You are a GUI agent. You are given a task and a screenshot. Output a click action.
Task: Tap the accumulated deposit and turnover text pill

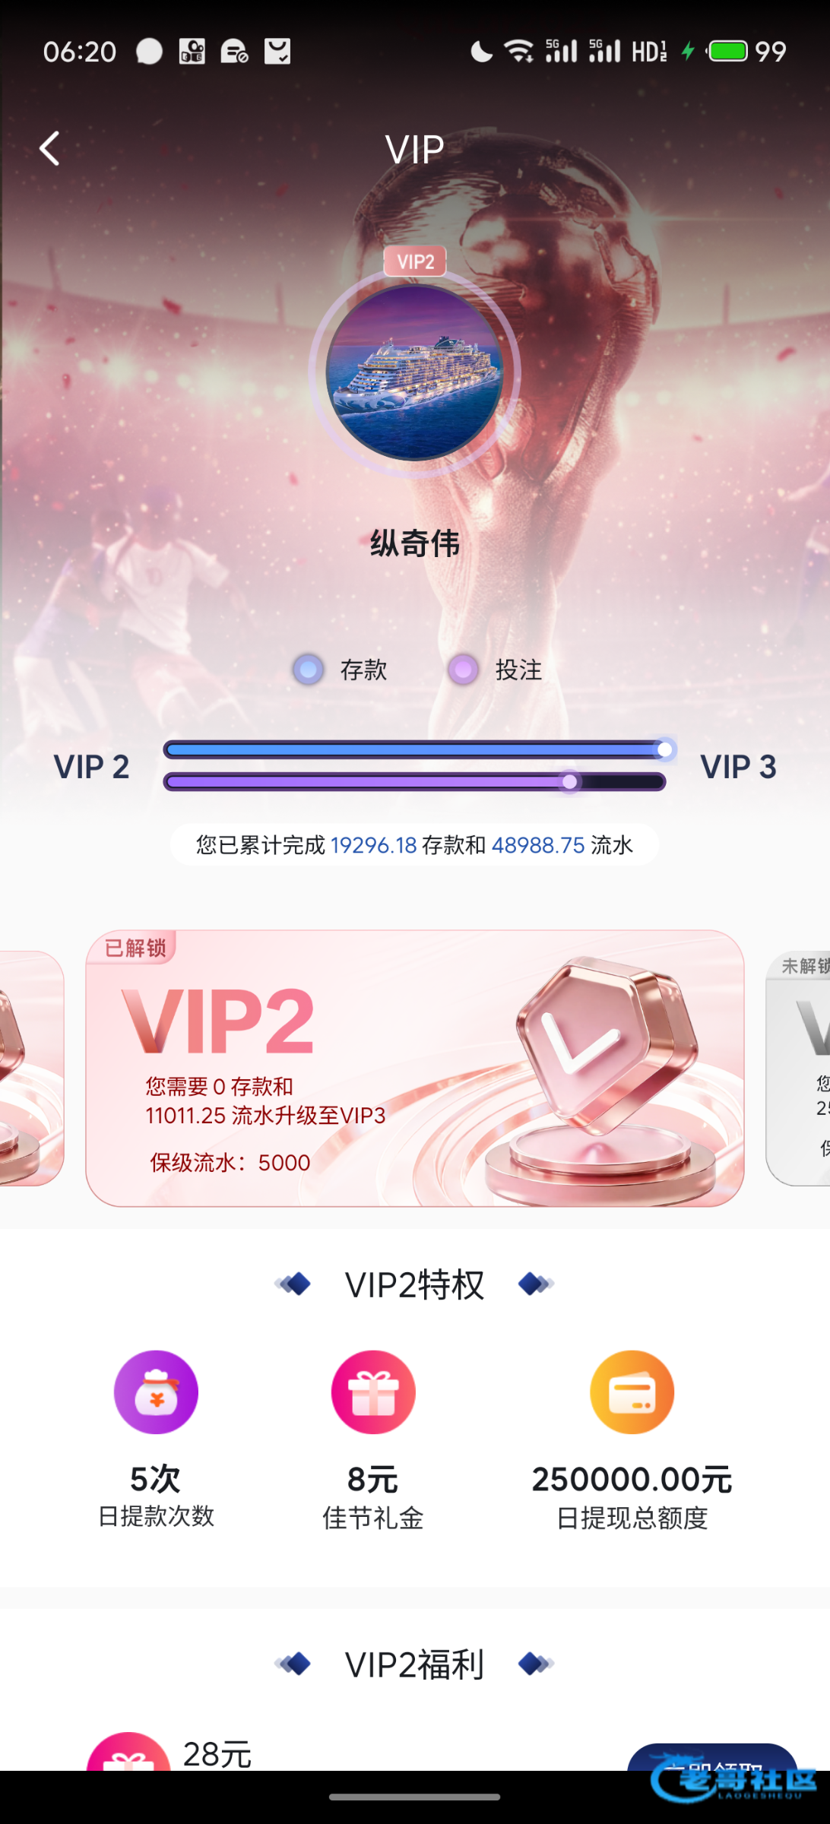[414, 844]
